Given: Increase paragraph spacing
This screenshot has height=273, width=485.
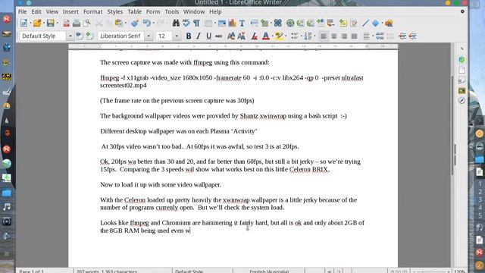Looking at the screenshot, I should click(380, 36).
